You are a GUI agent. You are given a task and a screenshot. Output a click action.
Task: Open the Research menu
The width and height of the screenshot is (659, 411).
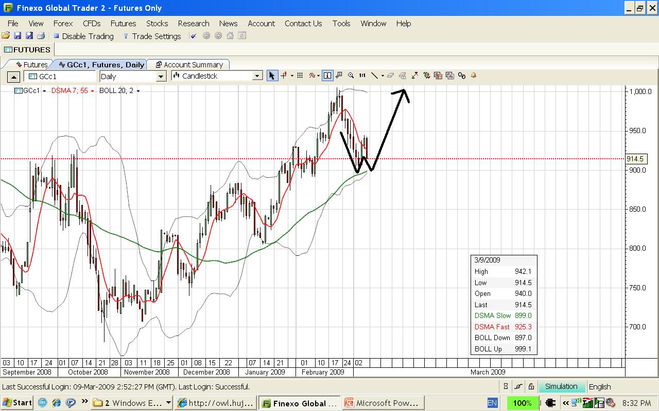click(193, 23)
